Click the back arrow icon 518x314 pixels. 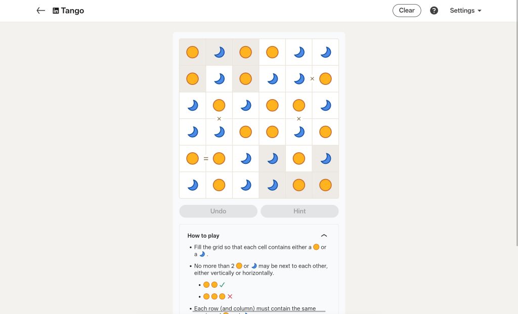(x=40, y=10)
